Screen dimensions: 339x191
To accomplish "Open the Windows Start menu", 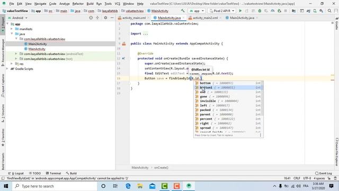I will click(6, 186).
